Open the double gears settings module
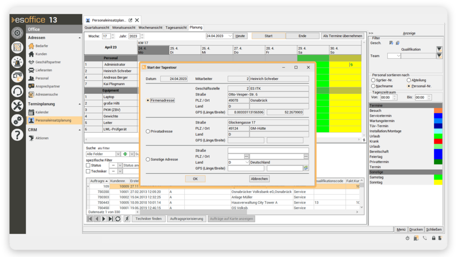Image resolution: width=457 pixels, height=257 pixels. coord(17,120)
